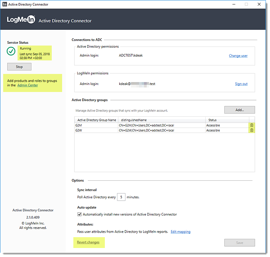Toggle automatic install of new versions checkbox
This screenshot has width=270, height=257.
pyautogui.click(x=79, y=214)
